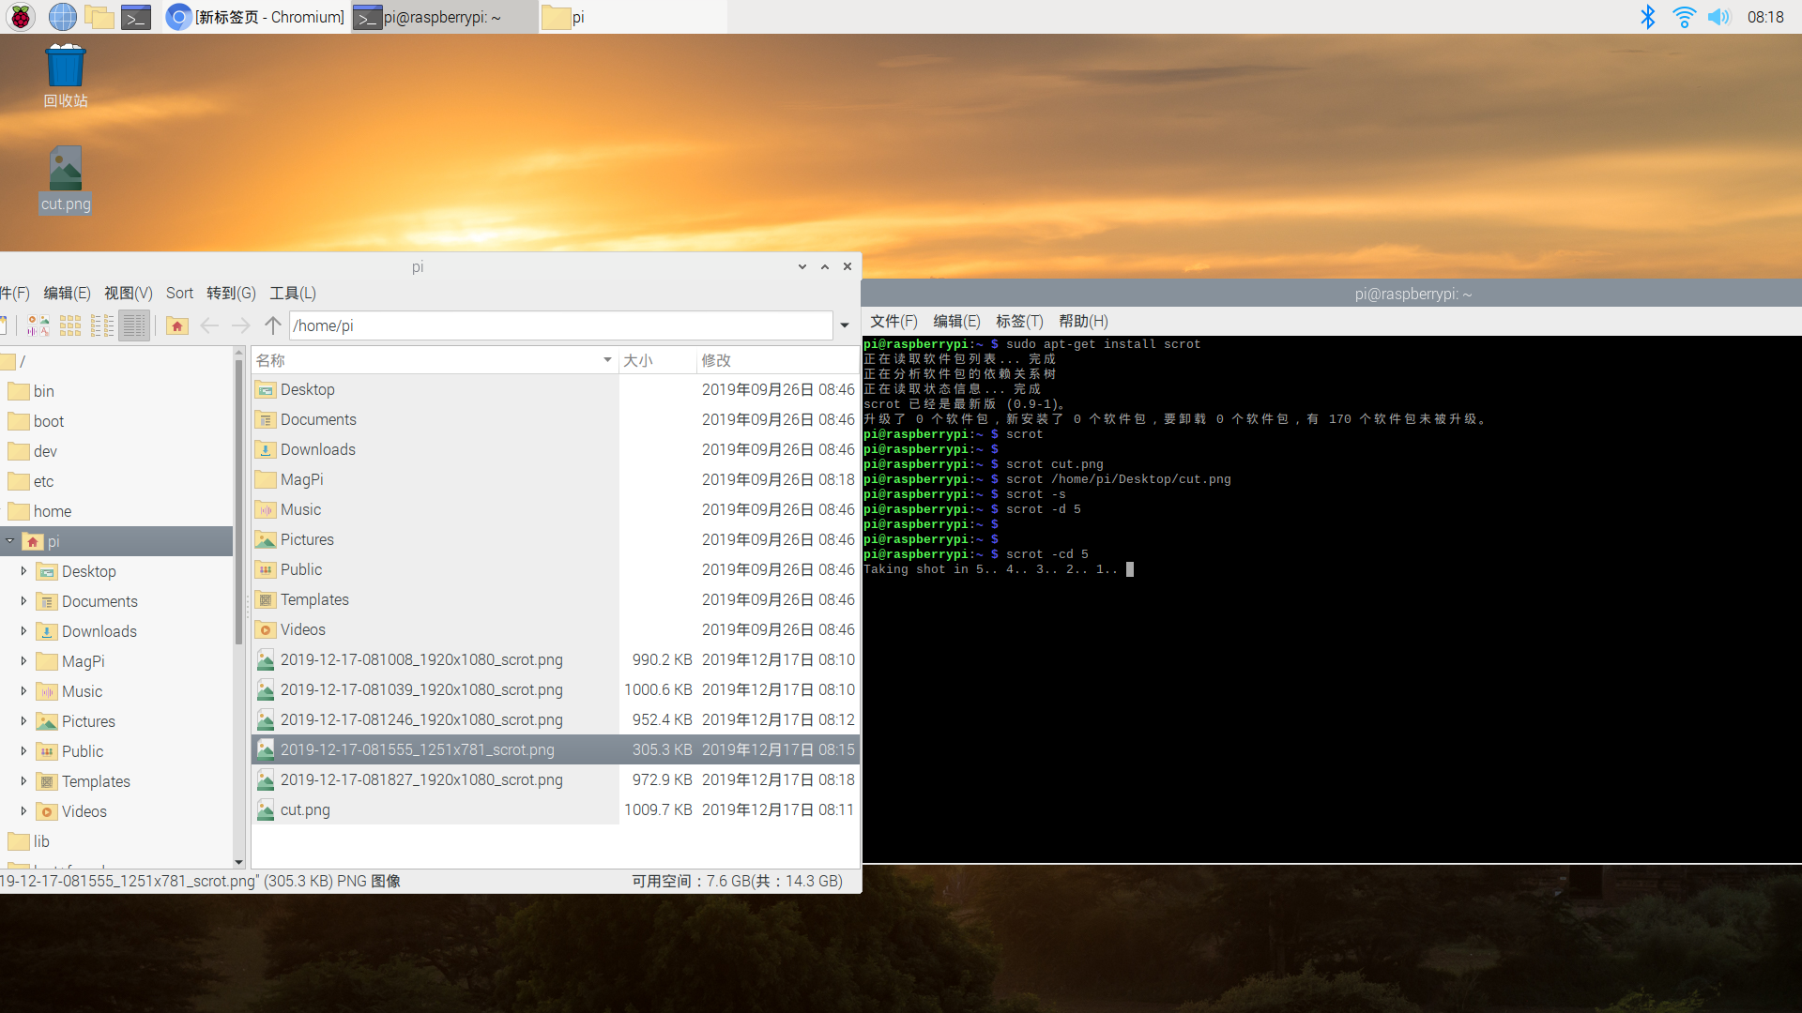Screen dimensions: 1802x1013
Task: Open the volume control
Action: pos(1718,17)
